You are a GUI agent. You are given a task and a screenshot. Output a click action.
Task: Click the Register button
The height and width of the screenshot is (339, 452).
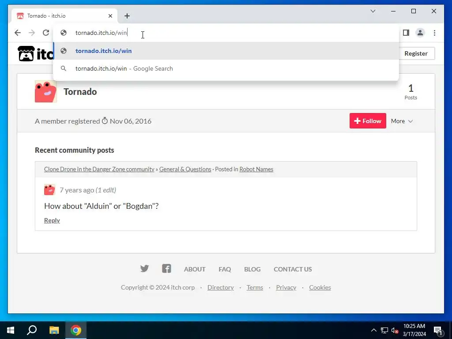click(x=416, y=53)
